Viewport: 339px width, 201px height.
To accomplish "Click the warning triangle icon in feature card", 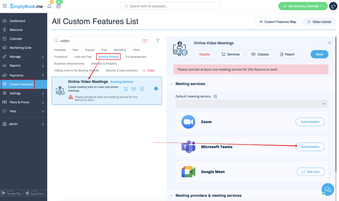I will tap(71, 97).
